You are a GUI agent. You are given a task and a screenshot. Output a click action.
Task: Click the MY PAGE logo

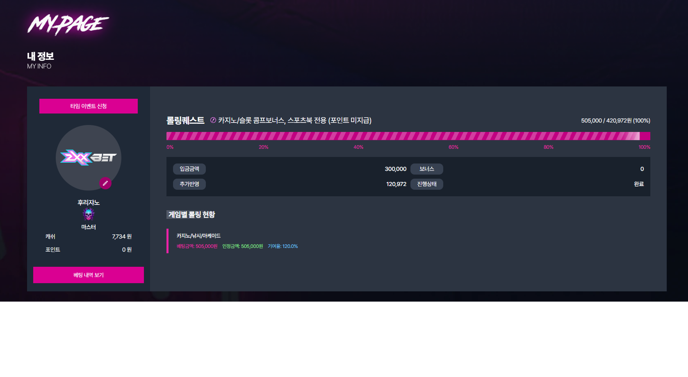[x=68, y=24]
